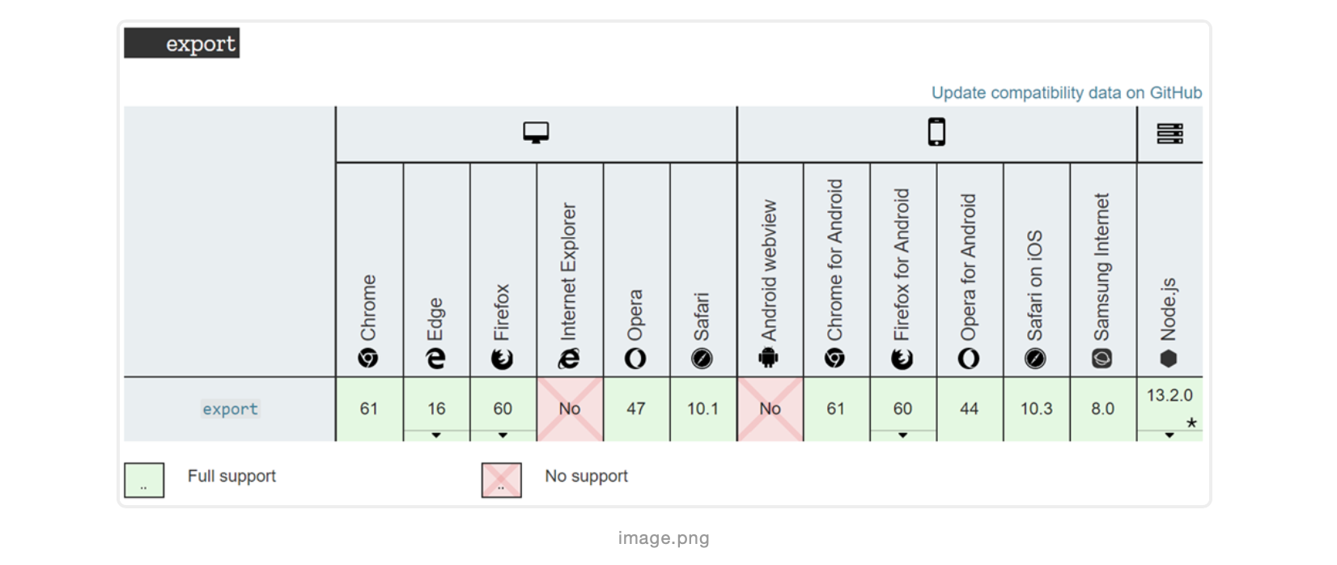Open Update compatibility data on GitHub link
The height and width of the screenshot is (565, 1337).
[x=1066, y=92]
